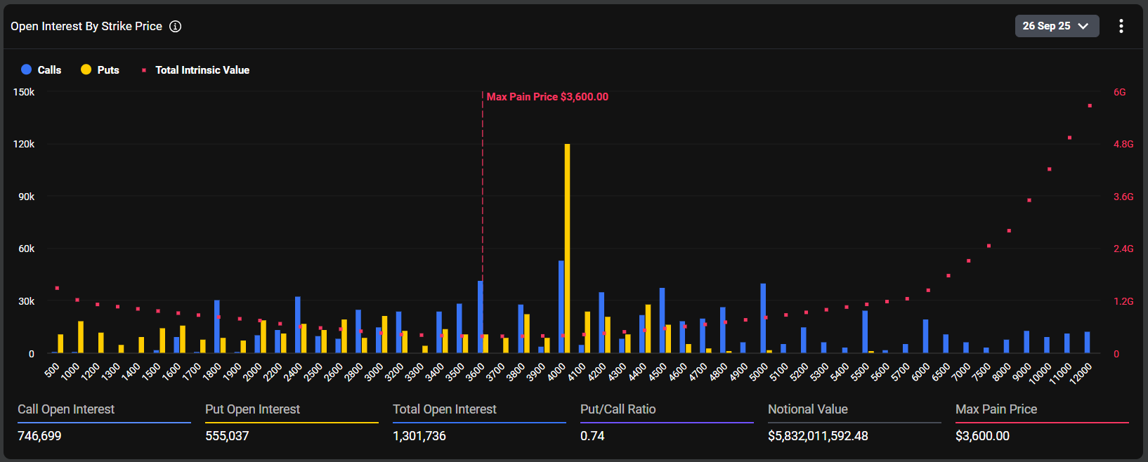Click the yellow Puts legend dot
Screen dimensions: 1148x462
coord(86,70)
